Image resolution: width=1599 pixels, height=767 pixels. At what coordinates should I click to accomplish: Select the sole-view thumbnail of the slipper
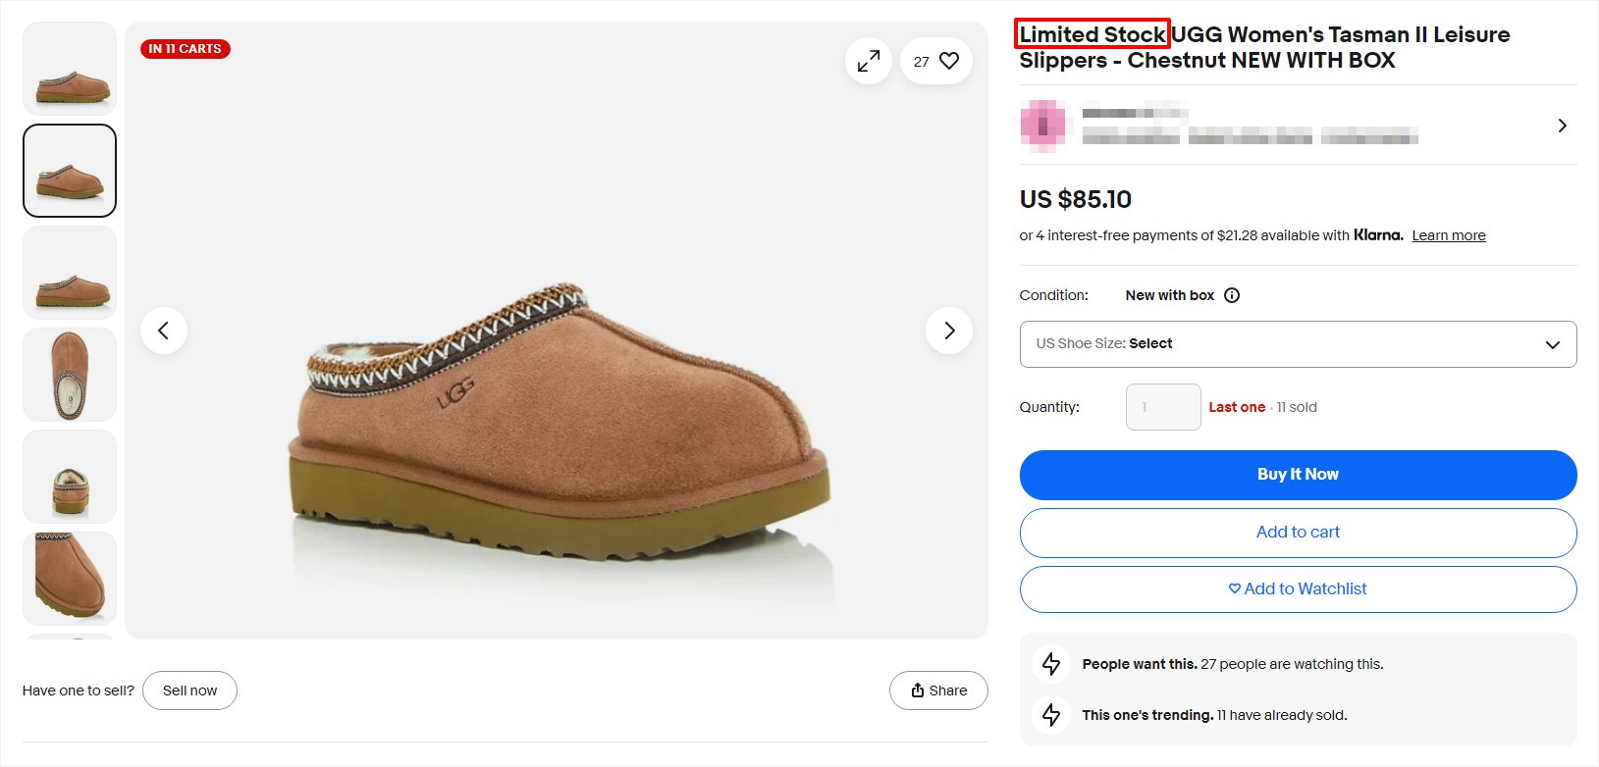pyautogui.click(x=69, y=374)
